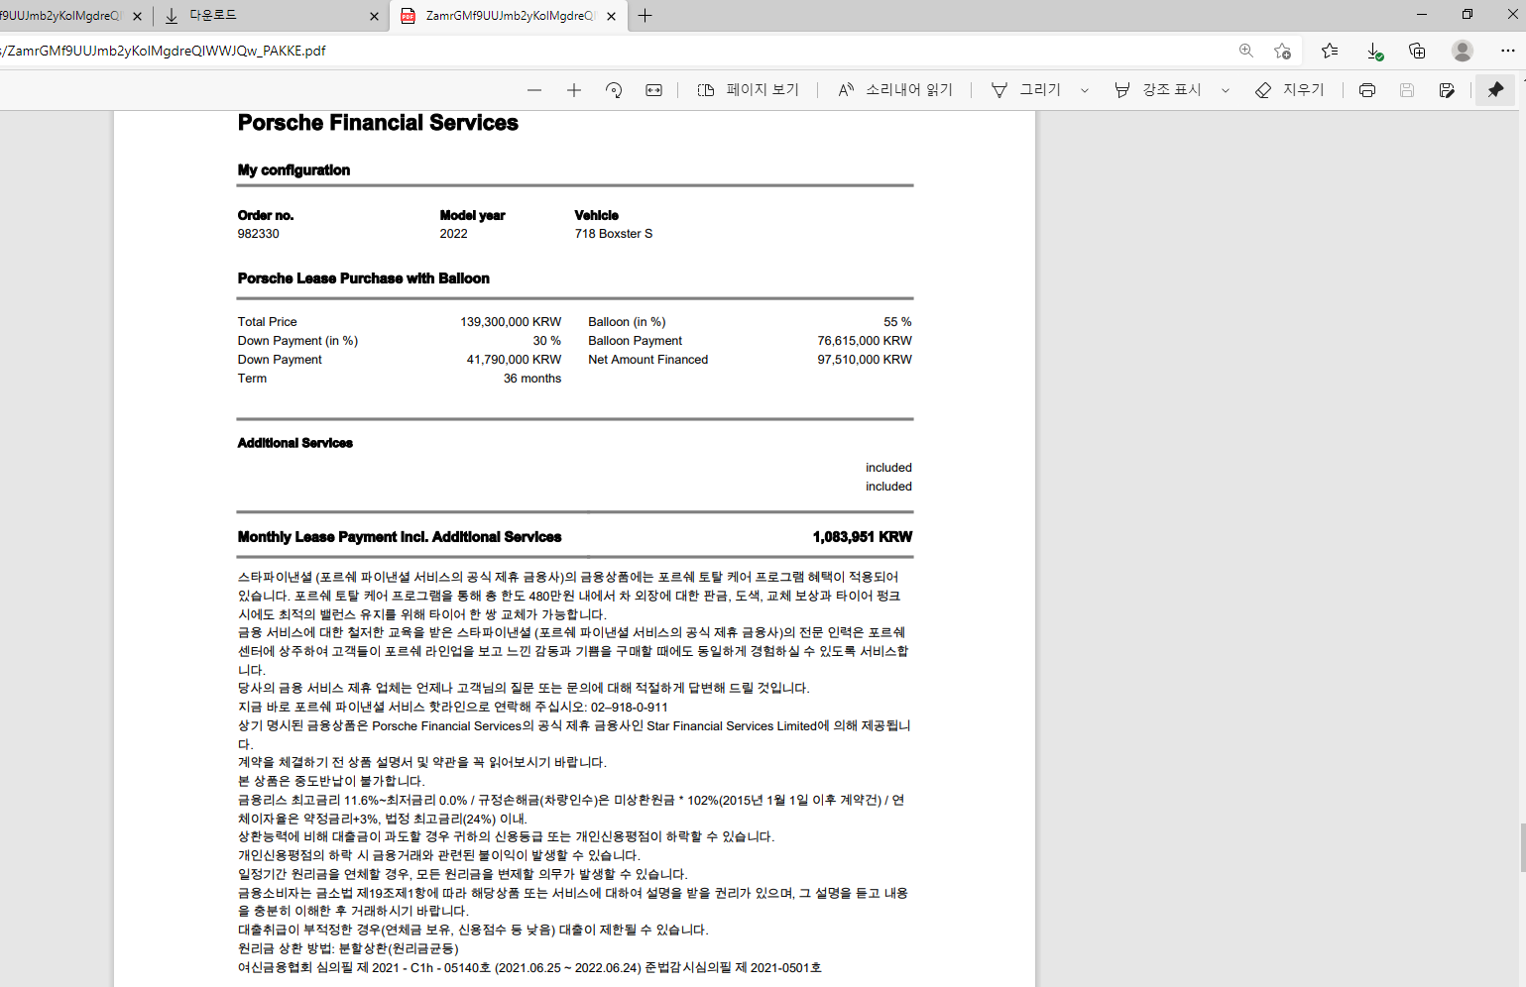Select the 그리기 draw tool
This screenshot has height=987, width=1526.
point(1026,90)
